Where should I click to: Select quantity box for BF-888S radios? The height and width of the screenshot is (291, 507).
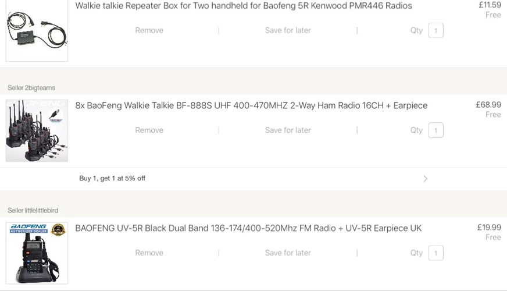(435, 130)
